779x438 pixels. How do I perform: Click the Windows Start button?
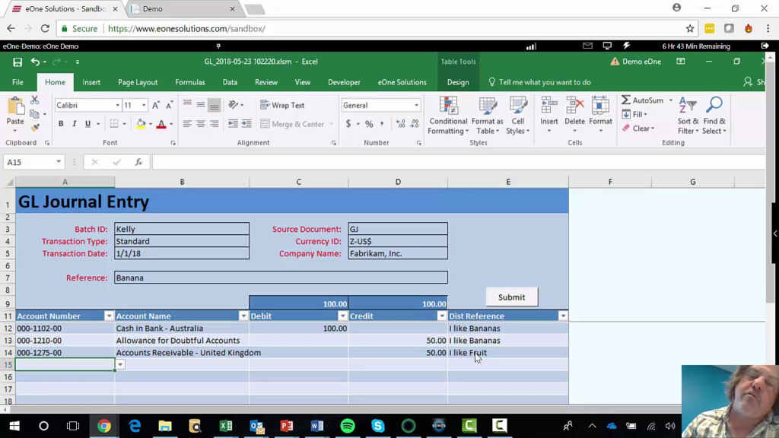pos(14,426)
